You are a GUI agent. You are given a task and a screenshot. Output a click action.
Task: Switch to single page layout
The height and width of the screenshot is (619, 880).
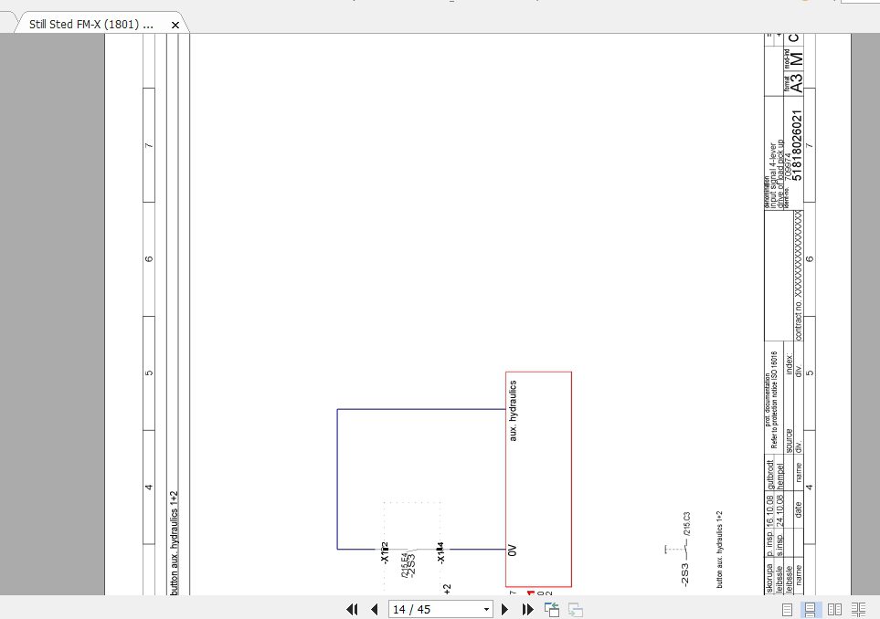pyautogui.click(x=789, y=609)
